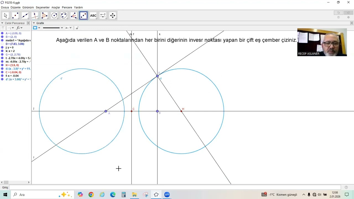Open the fx description style dropdown
The width and height of the screenshot is (354, 199).
point(20,28)
